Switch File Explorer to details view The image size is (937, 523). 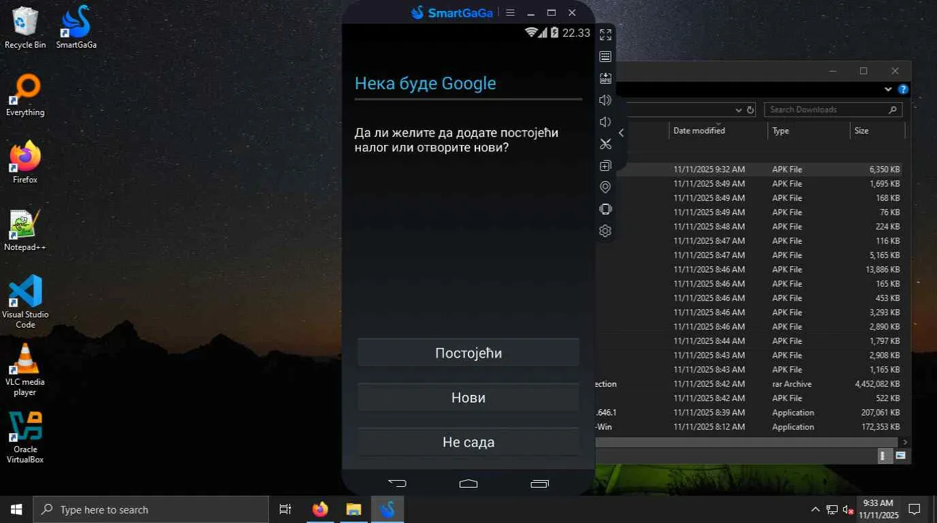884,456
